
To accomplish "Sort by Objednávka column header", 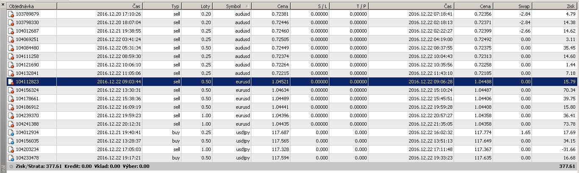I will click(32, 6).
